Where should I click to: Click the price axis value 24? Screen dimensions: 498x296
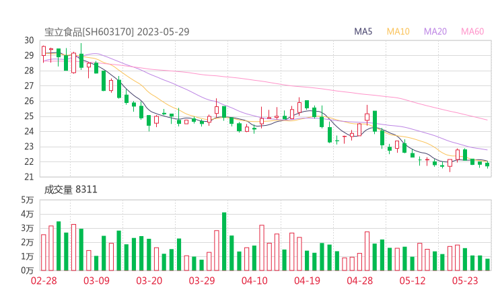29,131
